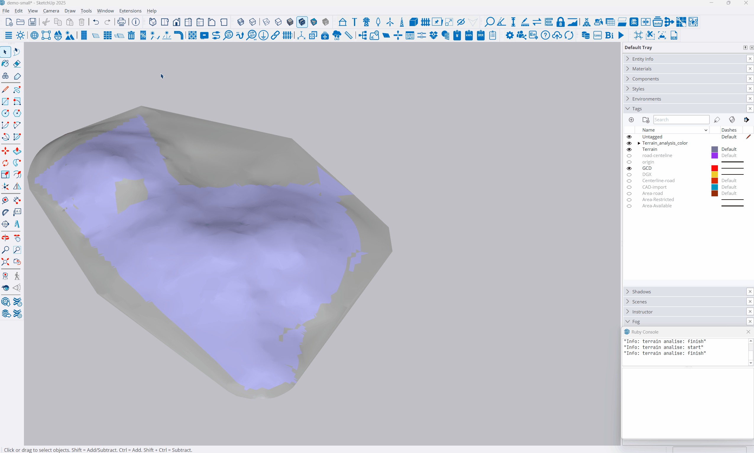
Task: Show the Centerline-road tag
Action: (x=629, y=181)
